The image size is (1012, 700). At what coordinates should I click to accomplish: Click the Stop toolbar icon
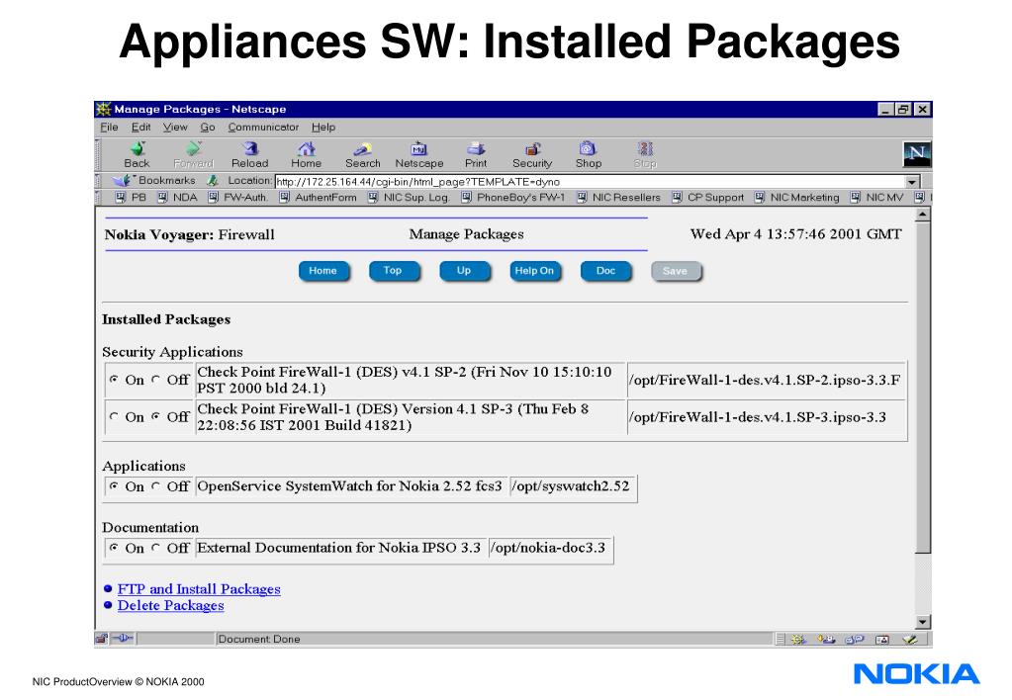(645, 155)
